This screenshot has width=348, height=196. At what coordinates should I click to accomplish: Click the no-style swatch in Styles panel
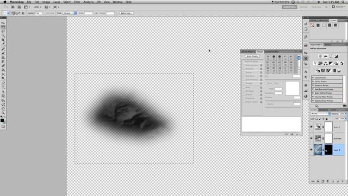pos(312,25)
